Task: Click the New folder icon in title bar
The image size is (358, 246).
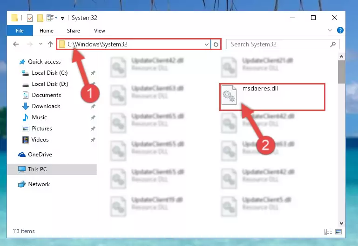Action: [x=40, y=18]
